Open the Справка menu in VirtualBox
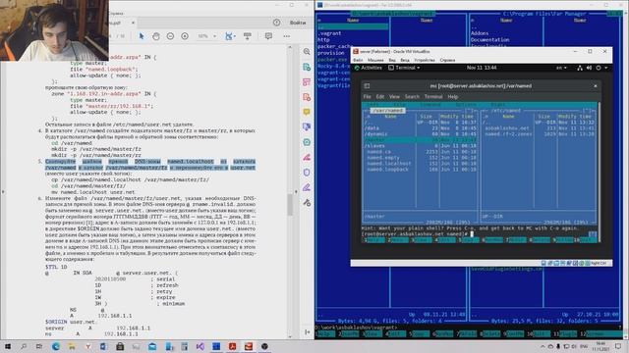The image size is (629, 353). click(447, 60)
